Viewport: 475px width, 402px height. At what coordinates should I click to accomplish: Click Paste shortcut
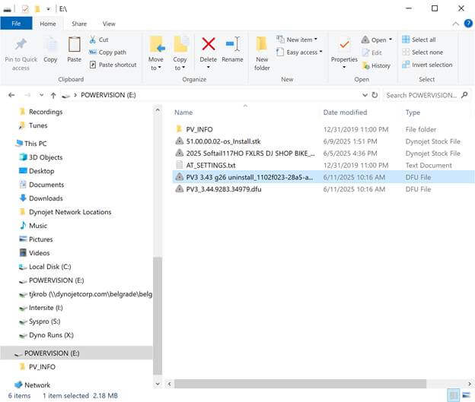tap(113, 65)
